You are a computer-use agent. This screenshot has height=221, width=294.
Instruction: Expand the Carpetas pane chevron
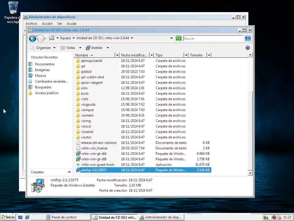coord(69,172)
